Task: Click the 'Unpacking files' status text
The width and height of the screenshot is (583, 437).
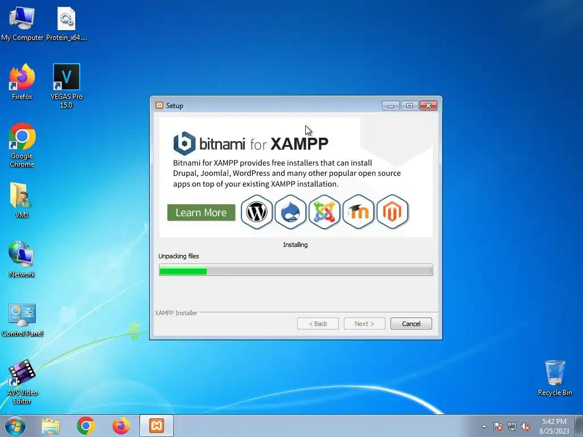Action: [178, 256]
